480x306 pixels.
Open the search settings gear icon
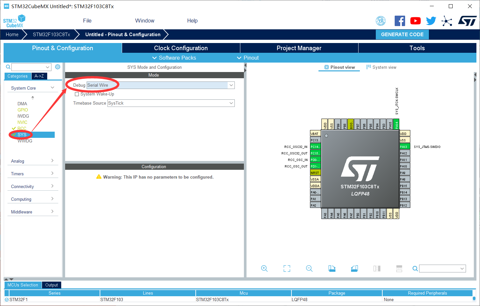[x=58, y=66]
